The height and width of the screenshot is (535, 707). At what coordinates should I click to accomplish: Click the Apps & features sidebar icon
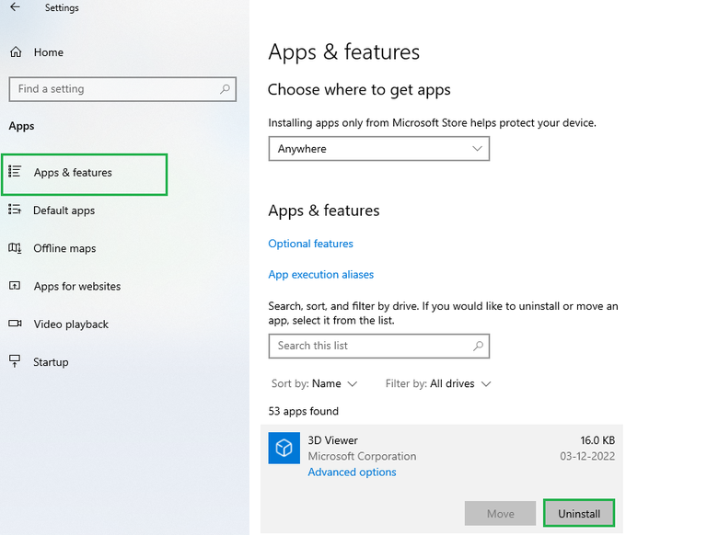tap(15, 172)
